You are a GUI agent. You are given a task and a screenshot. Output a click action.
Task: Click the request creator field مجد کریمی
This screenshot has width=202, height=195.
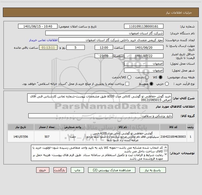pyautogui.click(x=111, y=40)
